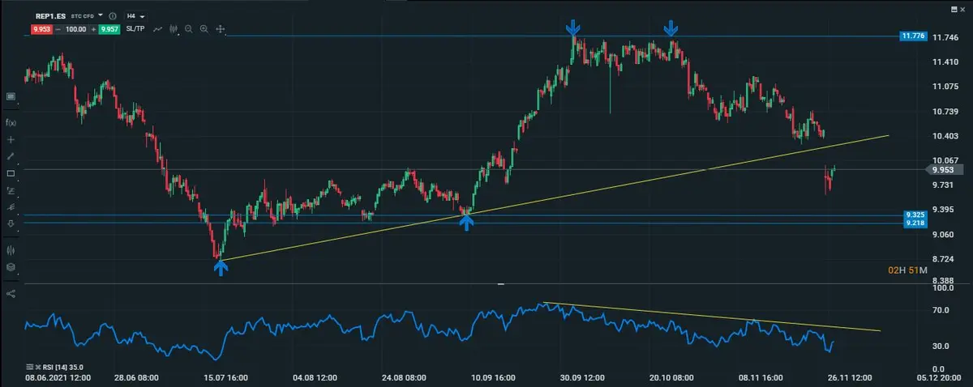Remove the RSI indicator with X icon

coord(36,367)
